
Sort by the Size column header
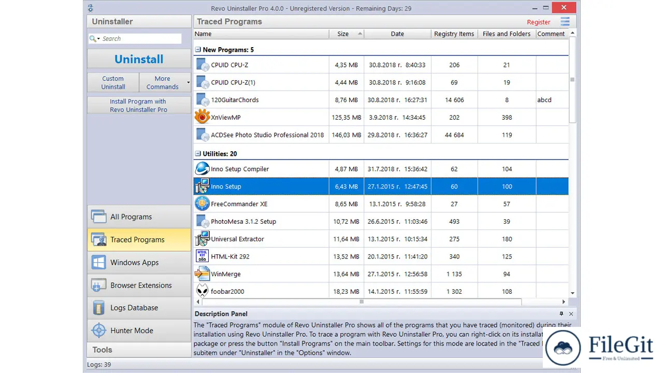coord(347,34)
